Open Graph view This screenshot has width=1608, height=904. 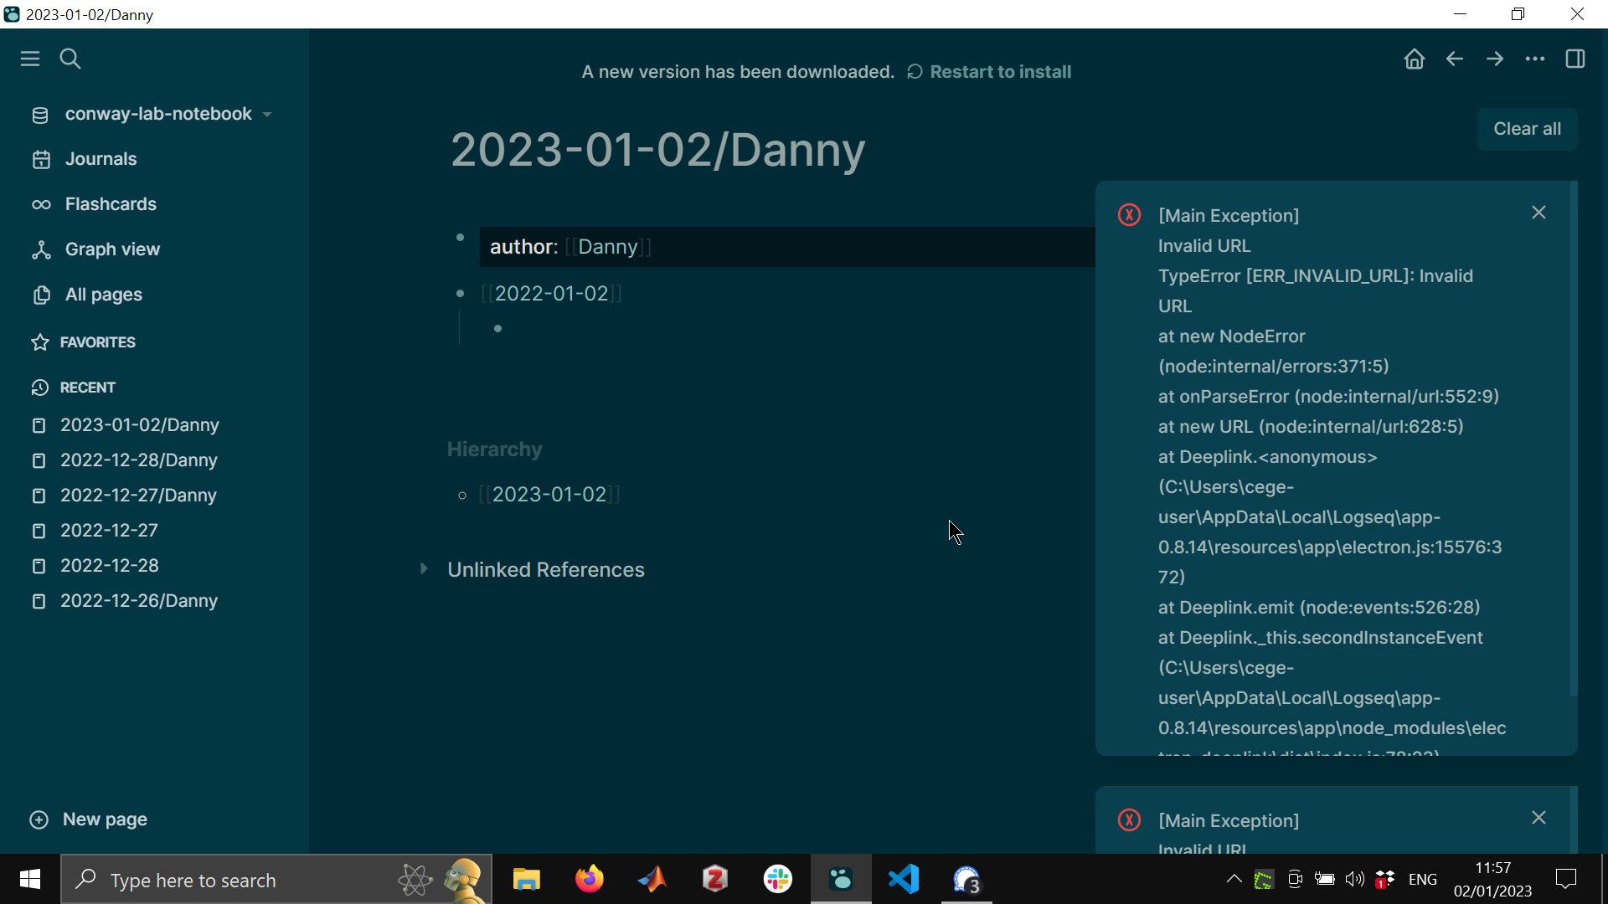click(112, 249)
